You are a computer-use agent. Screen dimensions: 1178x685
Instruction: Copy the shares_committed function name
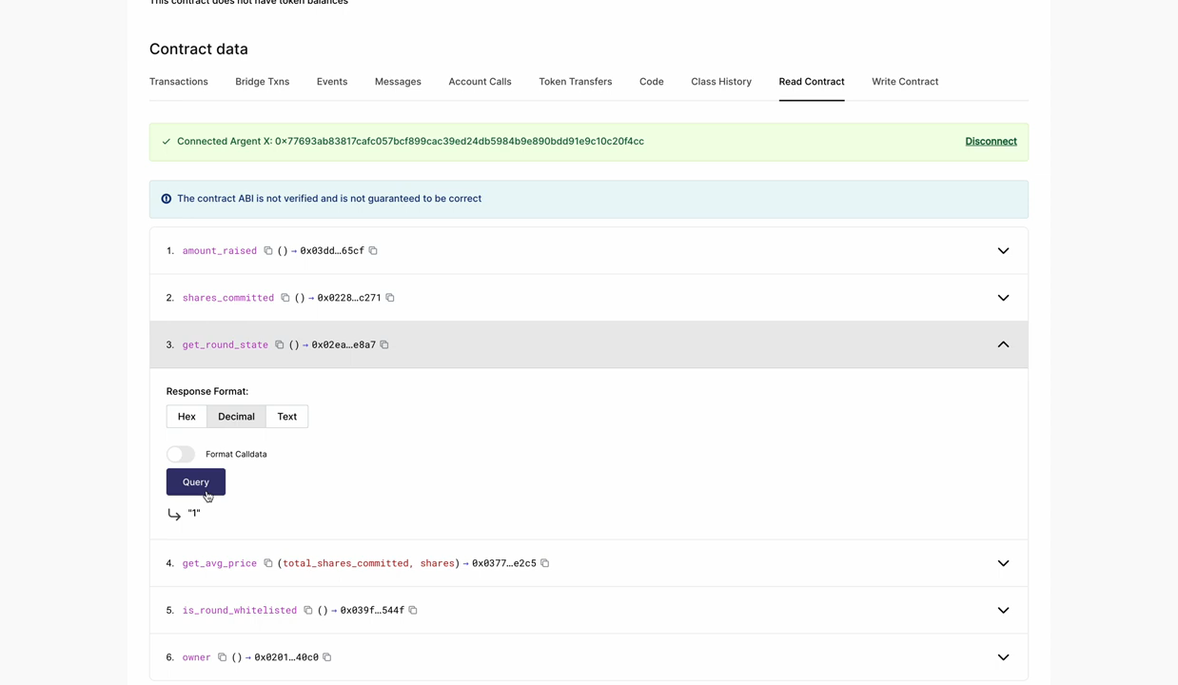[x=285, y=298]
